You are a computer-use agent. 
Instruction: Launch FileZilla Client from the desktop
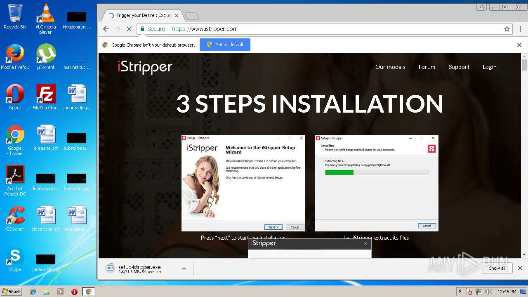click(x=45, y=97)
